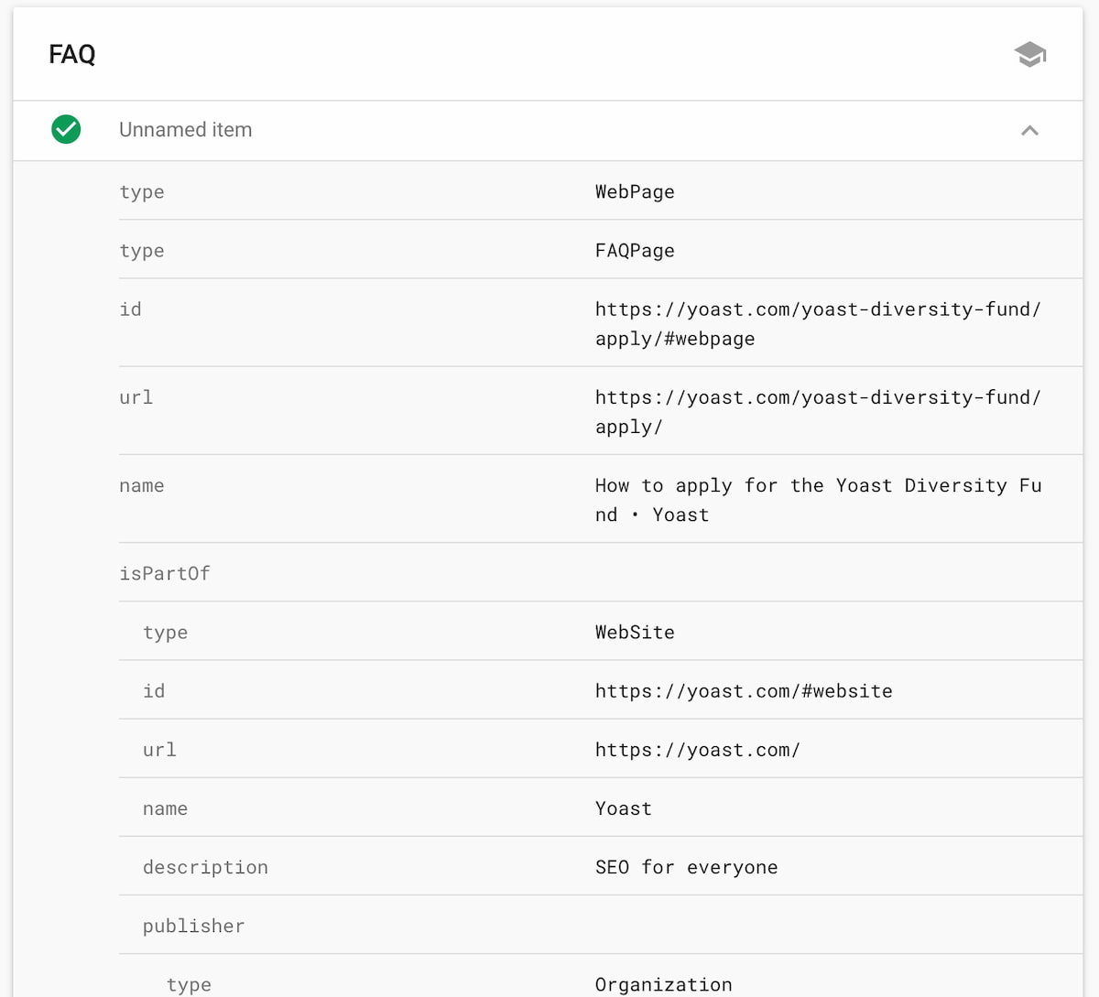Click the publisher property row
This screenshot has width=1099, height=997.
[193, 927]
